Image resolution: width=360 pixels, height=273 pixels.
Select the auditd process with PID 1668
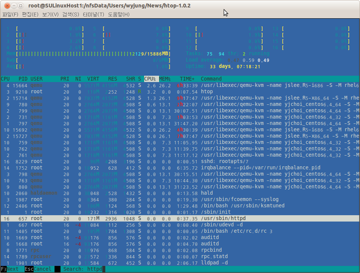pyautogui.click(x=180, y=244)
